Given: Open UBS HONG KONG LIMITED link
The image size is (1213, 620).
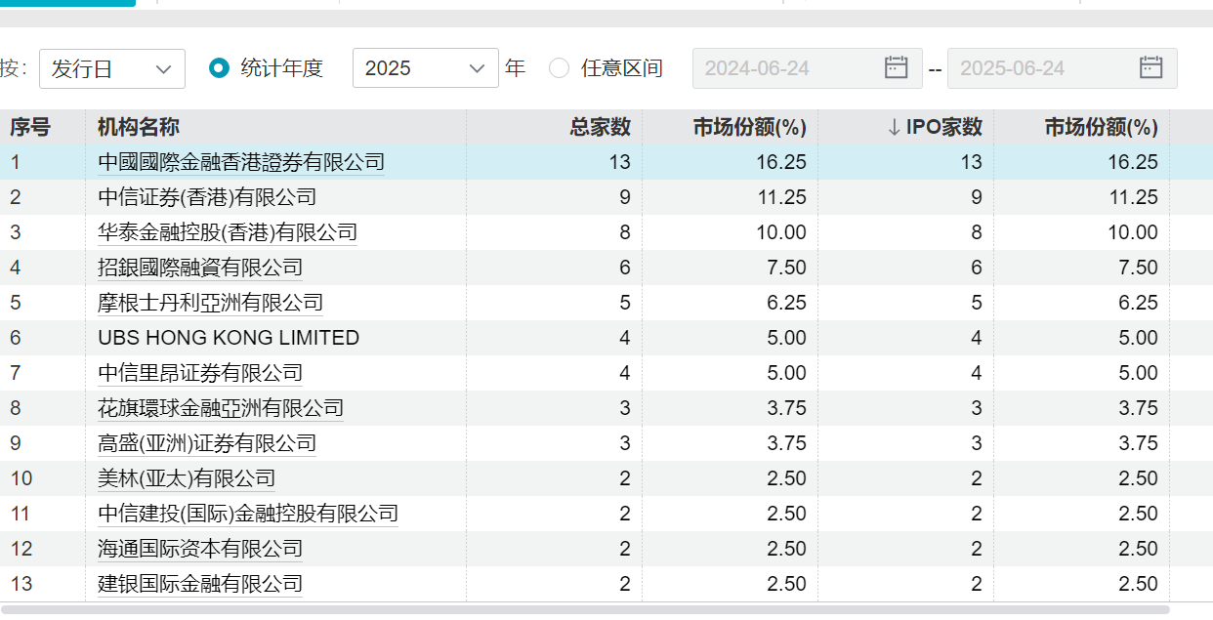Looking at the screenshot, I should pyautogui.click(x=229, y=339).
